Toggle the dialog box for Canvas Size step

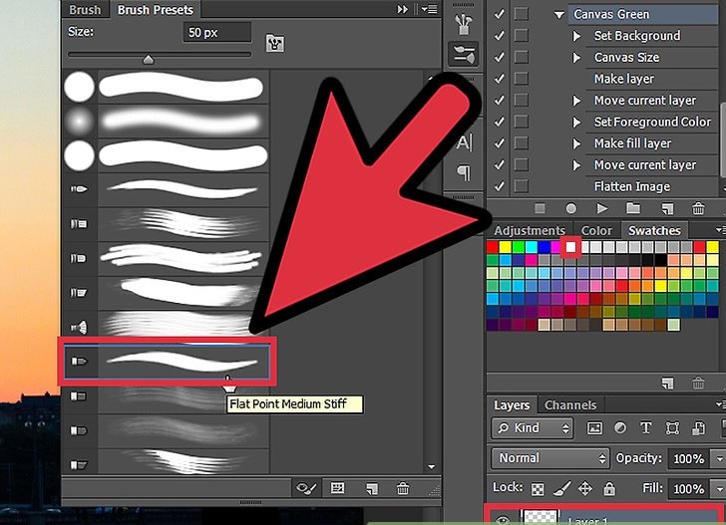click(x=521, y=57)
